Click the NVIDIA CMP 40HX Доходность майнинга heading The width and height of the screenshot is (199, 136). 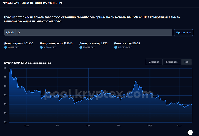pyautogui.click(x=33, y=3)
